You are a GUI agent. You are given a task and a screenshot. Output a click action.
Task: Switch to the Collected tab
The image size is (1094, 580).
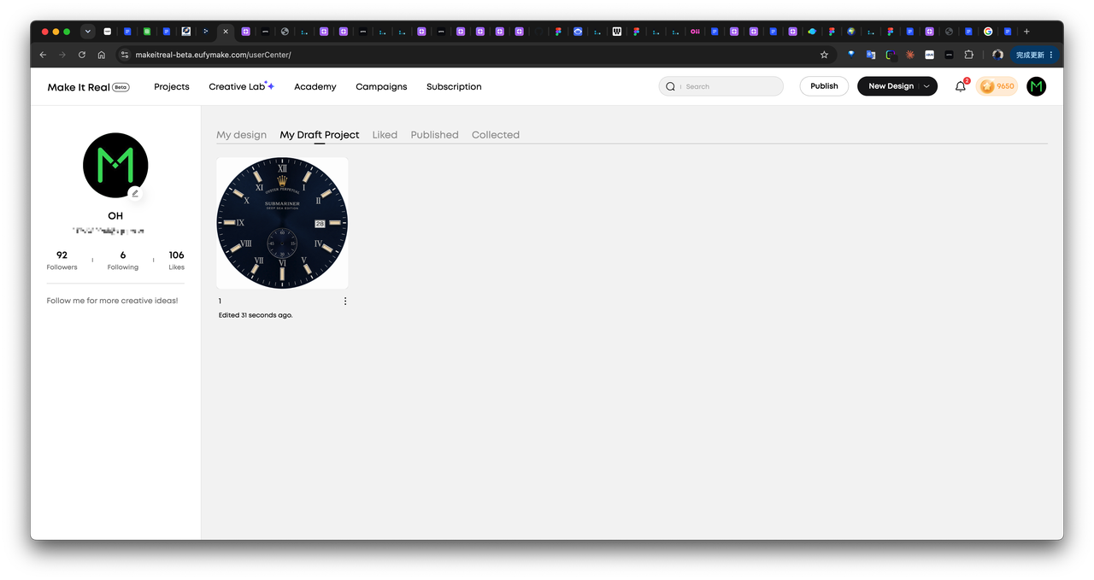[496, 135]
